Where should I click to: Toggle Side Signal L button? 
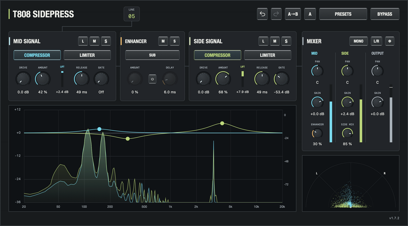263,41
